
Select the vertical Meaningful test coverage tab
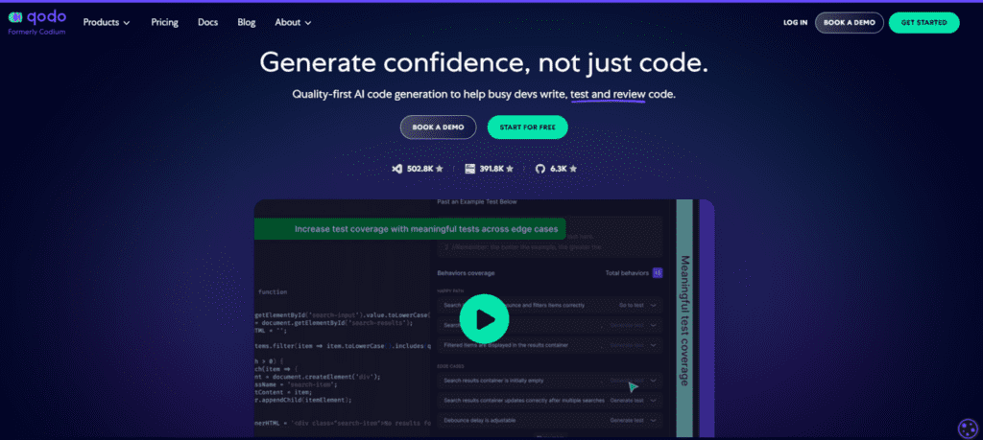point(684,319)
